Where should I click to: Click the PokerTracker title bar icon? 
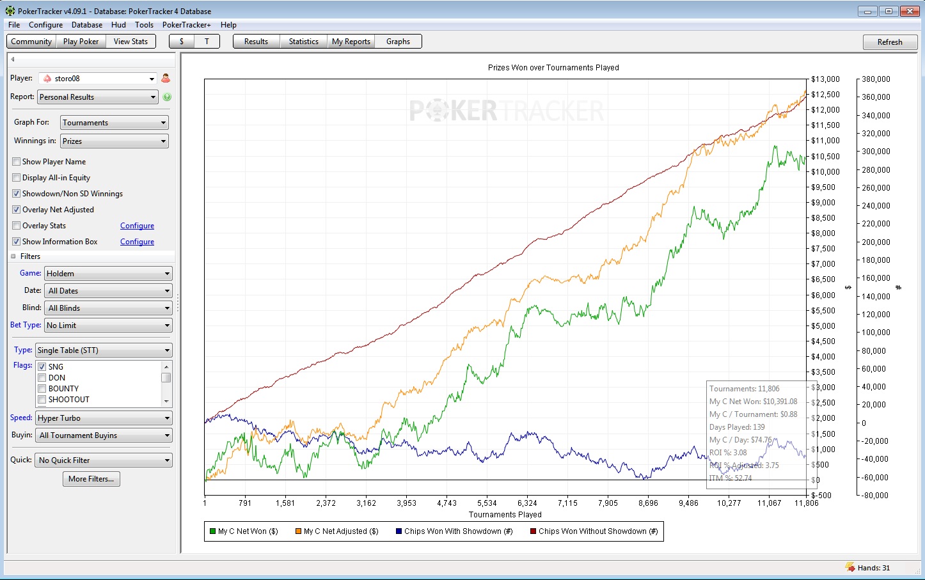[x=10, y=11]
